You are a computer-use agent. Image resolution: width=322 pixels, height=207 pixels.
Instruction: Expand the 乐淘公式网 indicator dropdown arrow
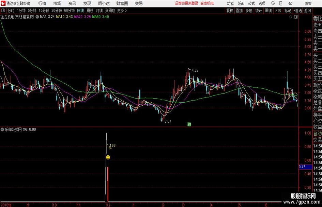(x=2, y=130)
